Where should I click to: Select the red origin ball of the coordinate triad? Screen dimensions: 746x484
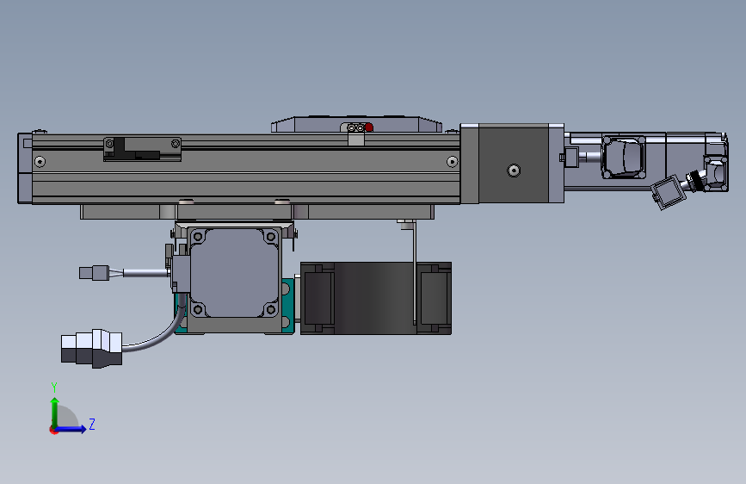click(x=53, y=430)
